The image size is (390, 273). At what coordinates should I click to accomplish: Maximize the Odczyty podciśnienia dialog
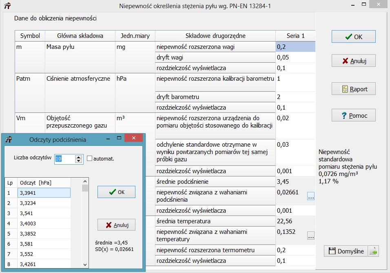(x=119, y=138)
